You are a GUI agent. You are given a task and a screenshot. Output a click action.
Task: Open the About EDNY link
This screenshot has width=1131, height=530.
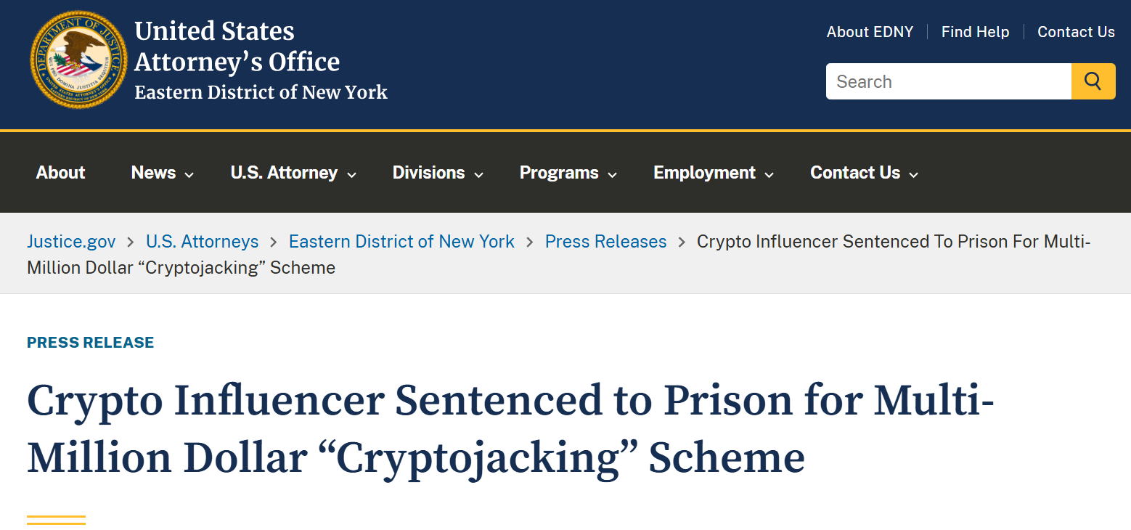870,32
